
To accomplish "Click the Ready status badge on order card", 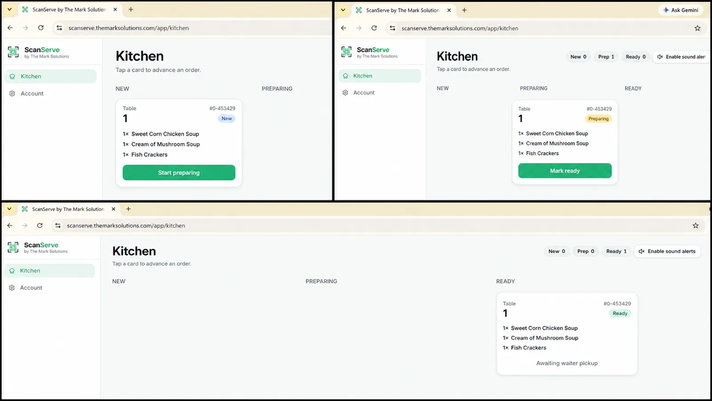I will pyautogui.click(x=620, y=313).
